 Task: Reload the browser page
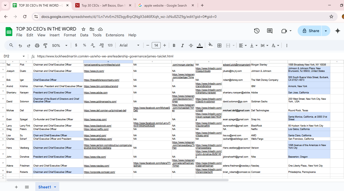coord(25,17)
